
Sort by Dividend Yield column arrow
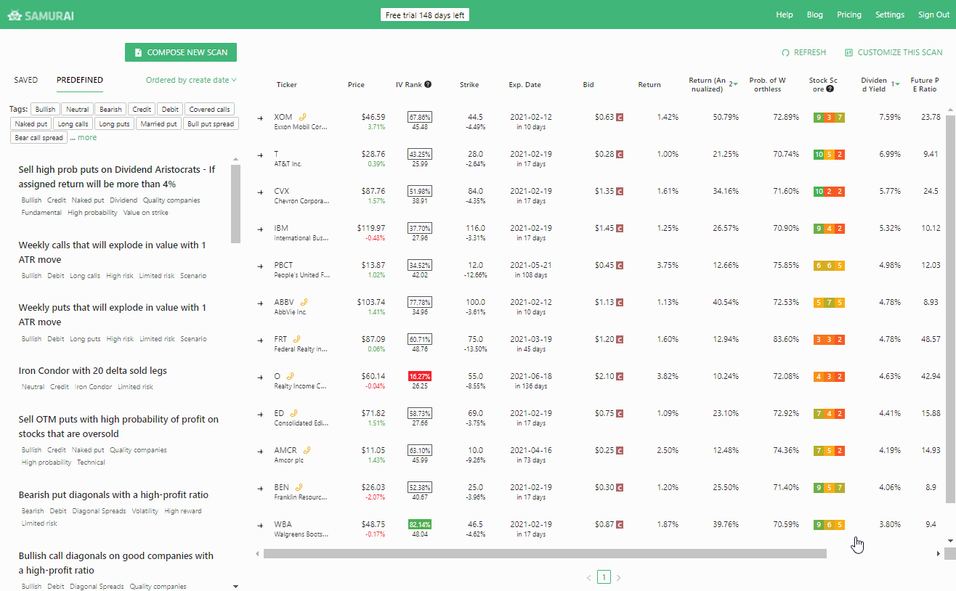pyautogui.click(x=897, y=86)
